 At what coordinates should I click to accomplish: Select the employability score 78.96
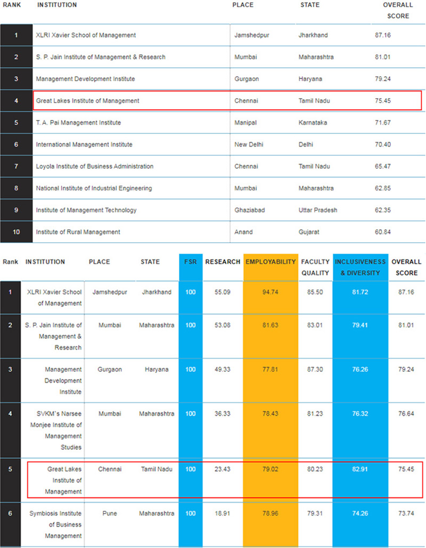click(271, 513)
